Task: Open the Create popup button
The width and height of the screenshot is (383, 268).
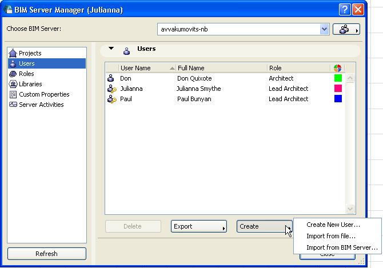Action: 264,226
